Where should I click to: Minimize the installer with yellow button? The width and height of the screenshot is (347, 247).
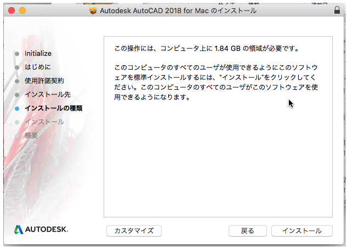[22, 10]
